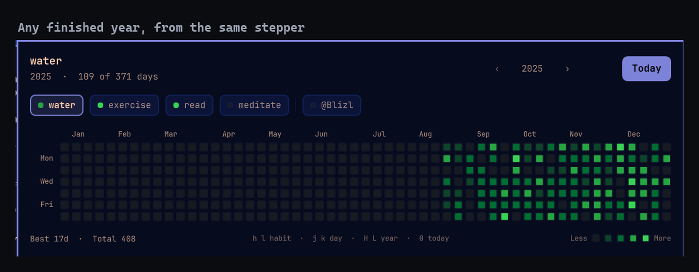Switch to the read habit chip

click(x=189, y=105)
